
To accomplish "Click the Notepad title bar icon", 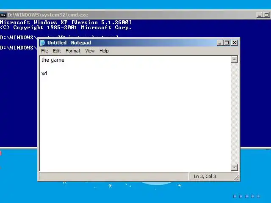I will 43,43.
